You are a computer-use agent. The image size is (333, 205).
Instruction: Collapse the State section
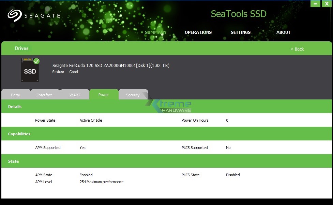click(14, 161)
